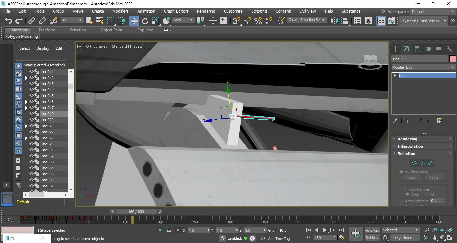The image size is (457, 243).
Task: Toggle the Auto Key button
Action: [x=372, y=230]
